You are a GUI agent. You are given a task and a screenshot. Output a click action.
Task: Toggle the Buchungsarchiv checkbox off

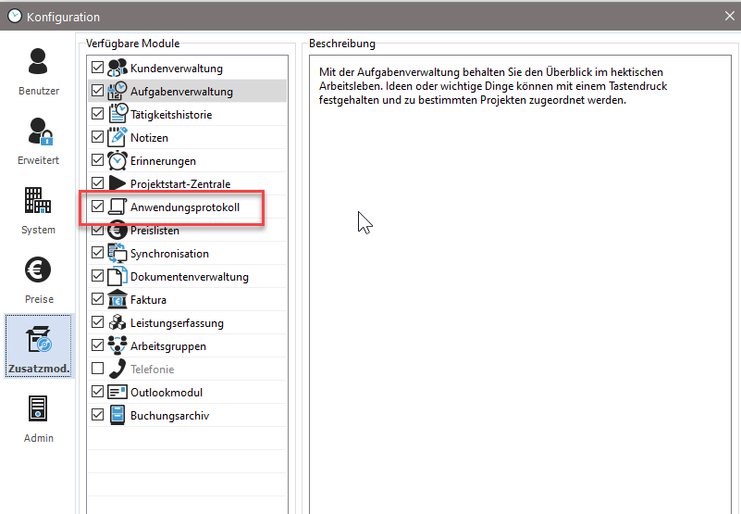pos(97,415)
